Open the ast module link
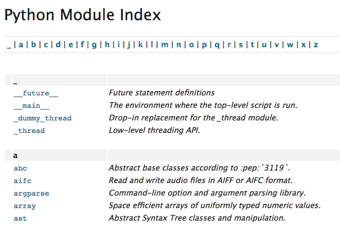 coord(20,218)
